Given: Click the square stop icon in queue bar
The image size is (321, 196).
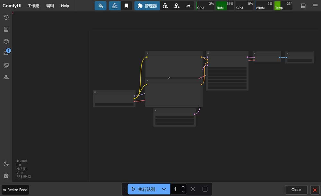Looking at the screenshot, I should click(x=205, y=189).
